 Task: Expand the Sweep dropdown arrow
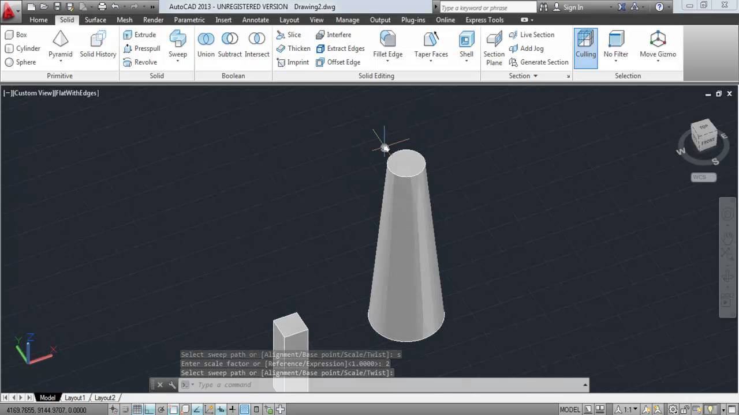tap(178, 61)
